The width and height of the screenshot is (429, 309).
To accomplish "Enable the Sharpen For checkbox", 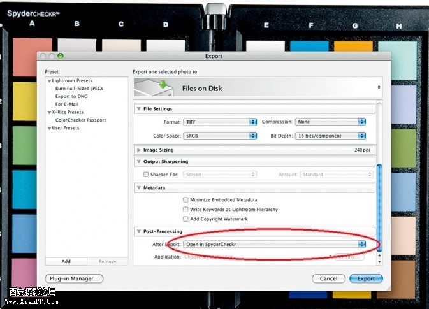I will 146,174.
